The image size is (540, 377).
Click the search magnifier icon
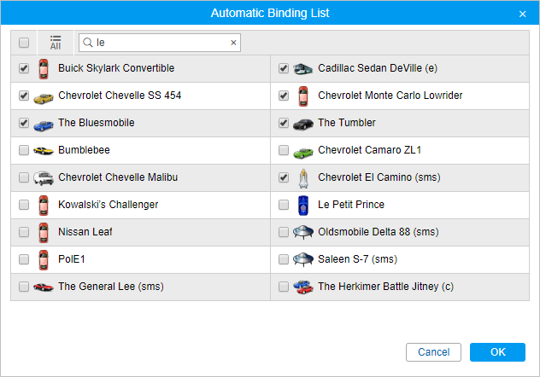click(x=87, y=43)
